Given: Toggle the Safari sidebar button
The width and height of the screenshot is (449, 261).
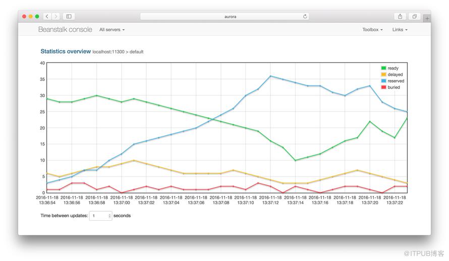Looking at the screenshot, I should [69, 17].
